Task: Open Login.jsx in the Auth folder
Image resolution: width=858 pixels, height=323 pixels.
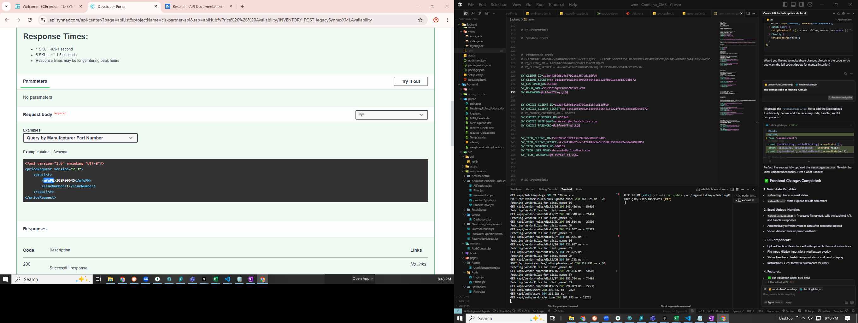Action: 479,277
